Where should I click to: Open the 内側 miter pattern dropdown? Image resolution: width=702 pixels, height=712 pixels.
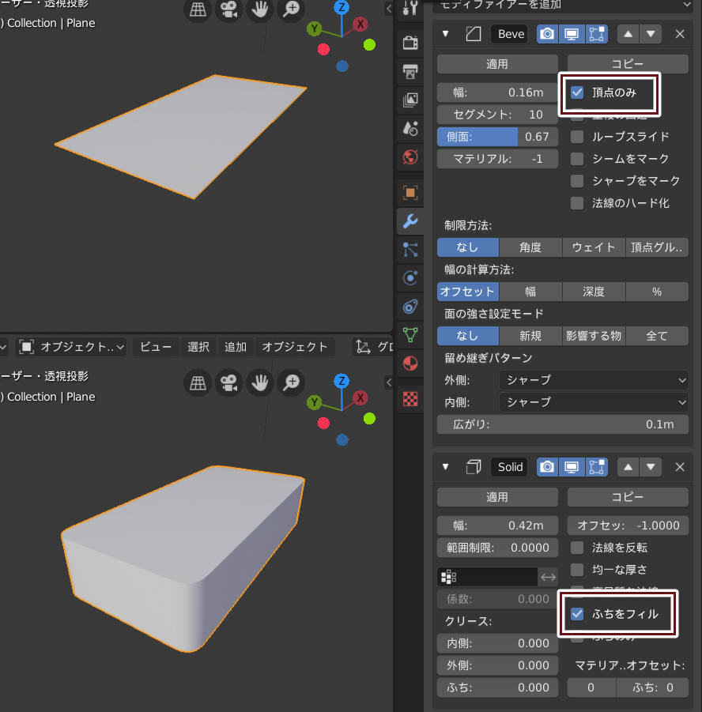(x=594, y=402)
